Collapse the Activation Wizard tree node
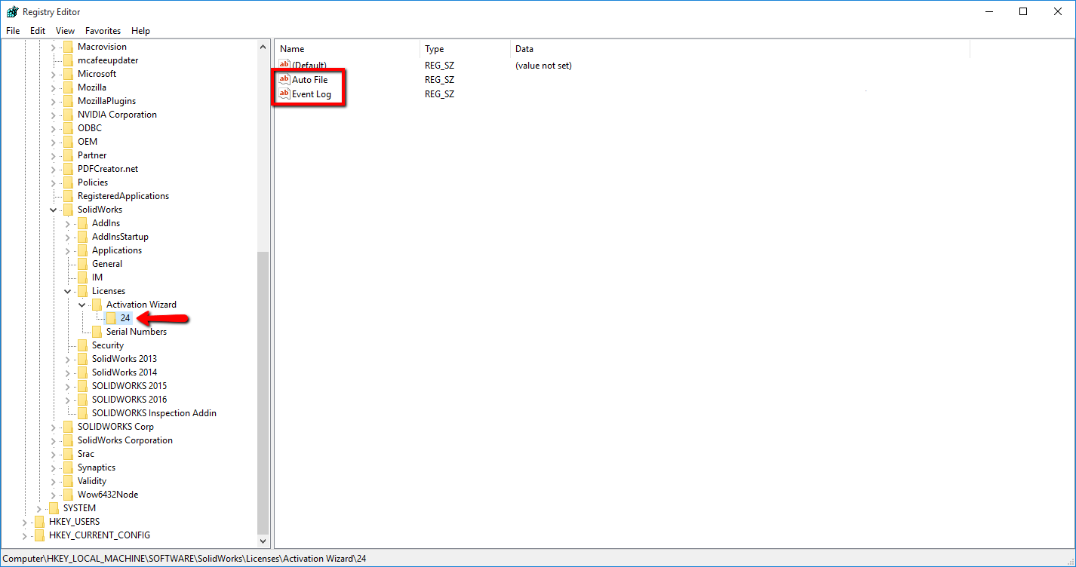Viewport: 1076px width, 567px height. 82,305
